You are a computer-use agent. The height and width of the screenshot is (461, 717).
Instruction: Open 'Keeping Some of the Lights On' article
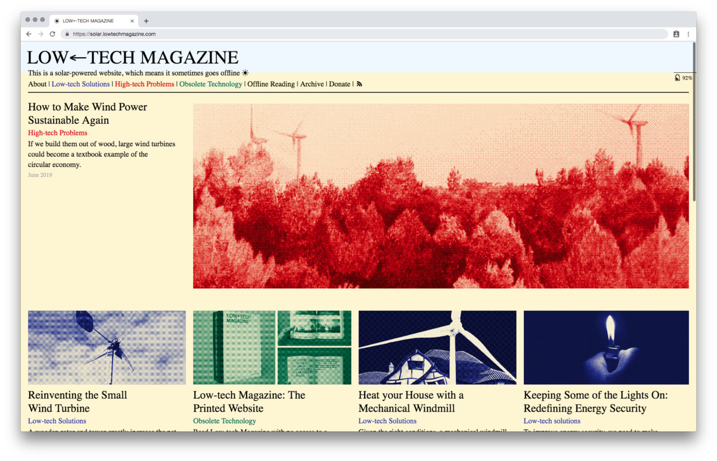pos(595,402)
